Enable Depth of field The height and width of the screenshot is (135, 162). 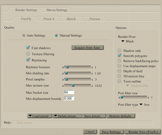pos(120,71)
